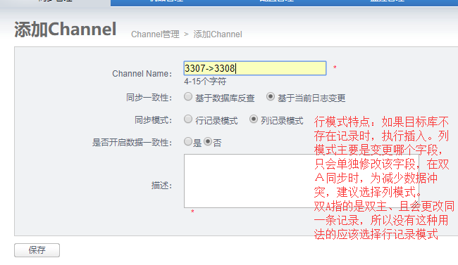Image resolution: width=458 pixels, height=265 pixels.
Task: Select the 基于数据库反查 radio option
Action: (188, 96)
